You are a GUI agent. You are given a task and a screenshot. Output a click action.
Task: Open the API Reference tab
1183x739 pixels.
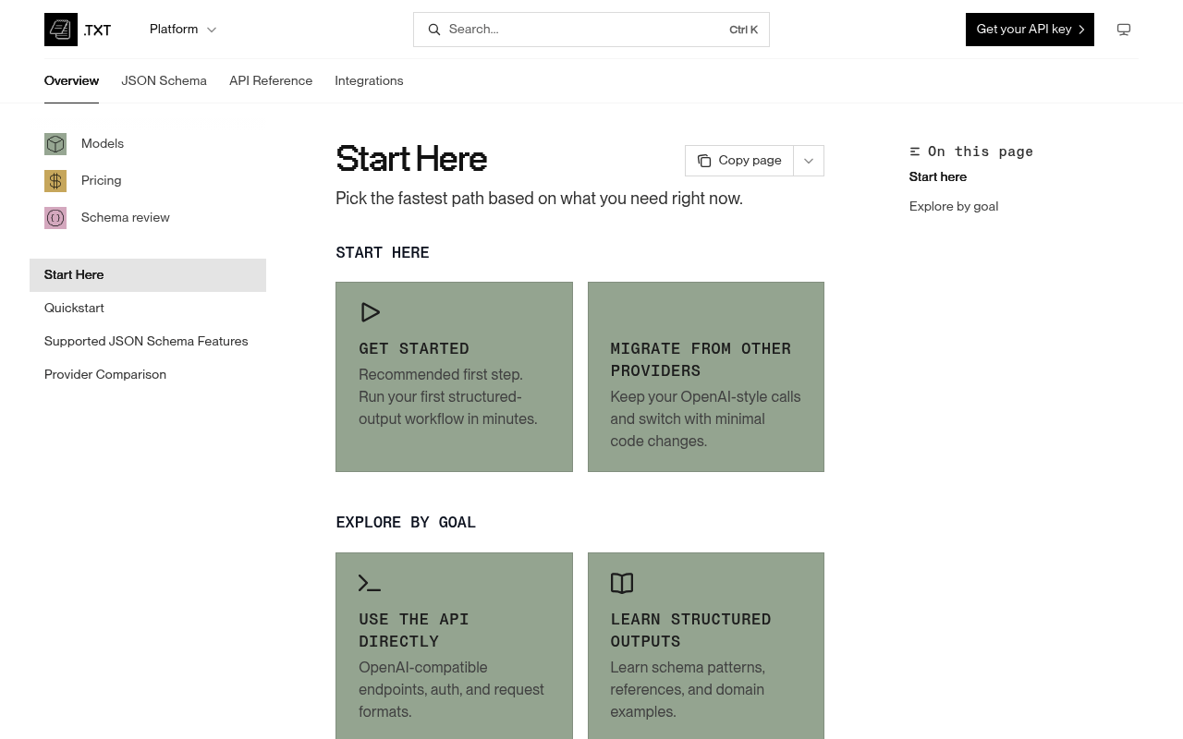point(271,81)
